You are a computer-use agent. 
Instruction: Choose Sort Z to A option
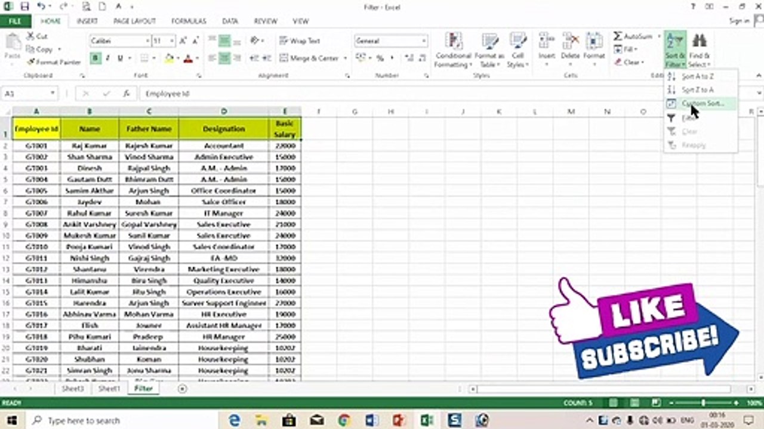(700, 90)
